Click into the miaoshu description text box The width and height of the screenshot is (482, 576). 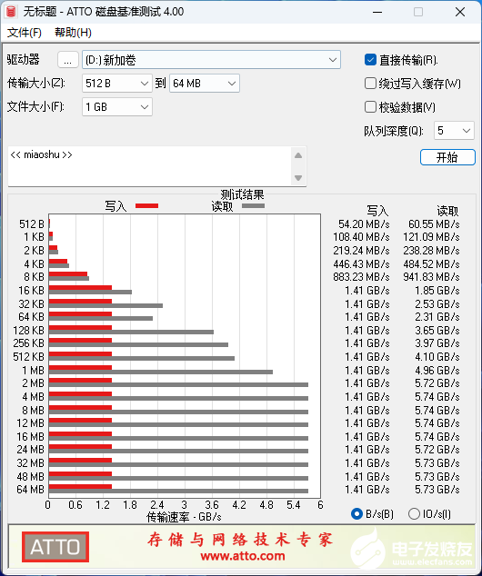tap(149, 166)
